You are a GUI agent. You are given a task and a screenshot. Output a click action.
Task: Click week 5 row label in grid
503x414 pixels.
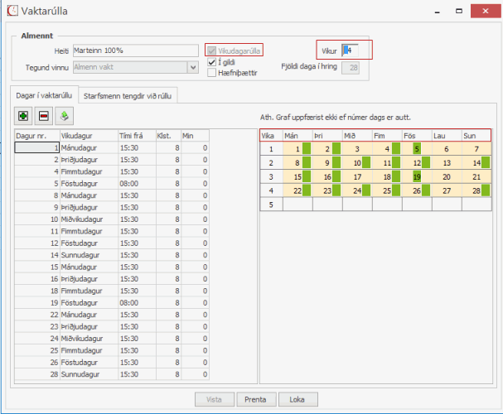(x=272, y=205)
